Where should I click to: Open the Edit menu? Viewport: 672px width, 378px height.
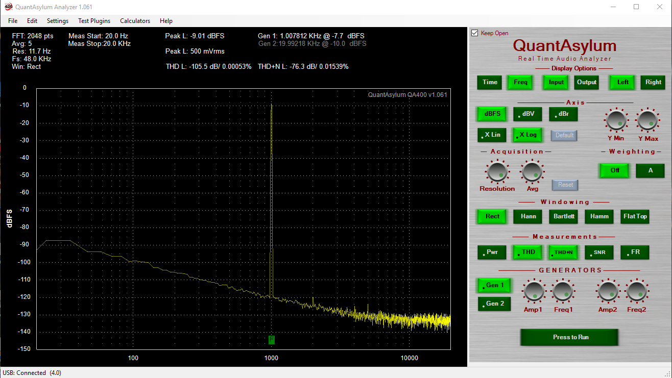(x=32, y=21)
